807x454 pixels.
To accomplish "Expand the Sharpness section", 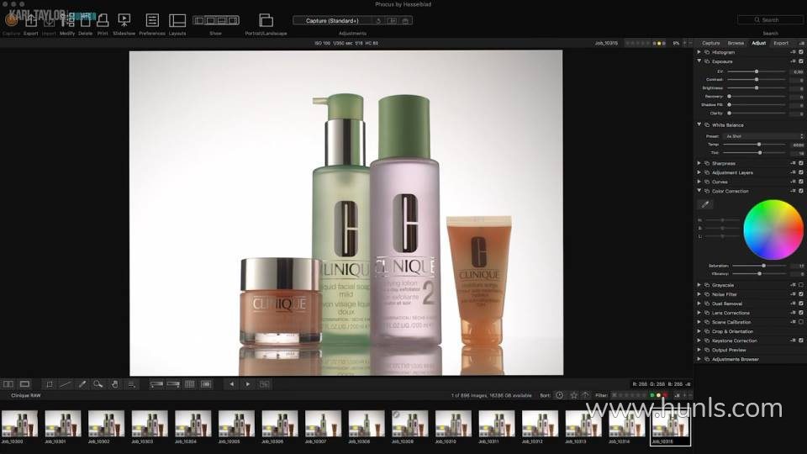I will pyautogui.click(x=699, y=163).
